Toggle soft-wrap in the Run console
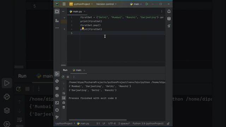The height and width of the screenshot is (127, 226). tap(64, 93)
